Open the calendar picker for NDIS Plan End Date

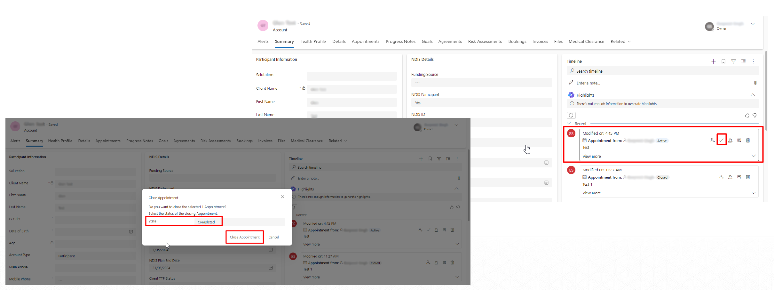tap(271, 268)
